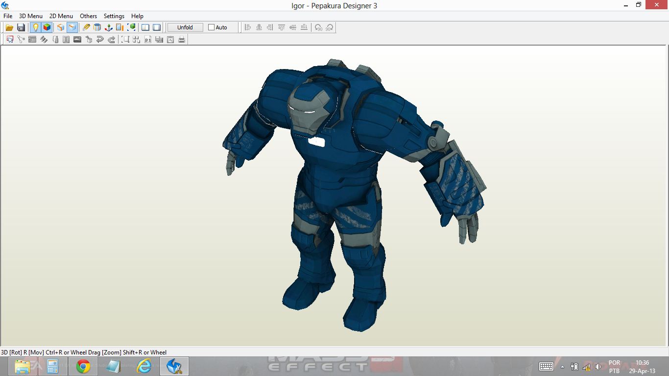Click the rotate 90 degrees clockwise icon
Image resolution: width=669 pixels, height=376 pixels.
click(x=330, y=27)
